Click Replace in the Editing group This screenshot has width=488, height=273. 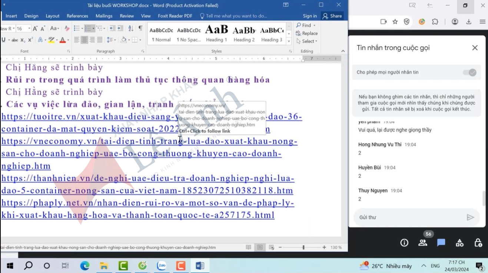tap(307, 33)
